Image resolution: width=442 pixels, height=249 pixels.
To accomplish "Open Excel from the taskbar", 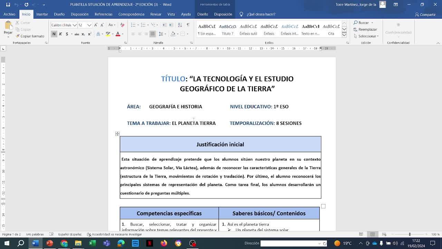I will [x=93, y=243].
